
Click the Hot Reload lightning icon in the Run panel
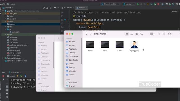pos(17,76)
